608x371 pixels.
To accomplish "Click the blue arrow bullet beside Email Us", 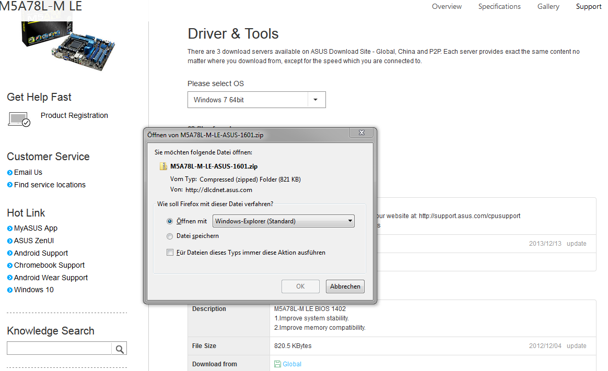I will [10, 173].
